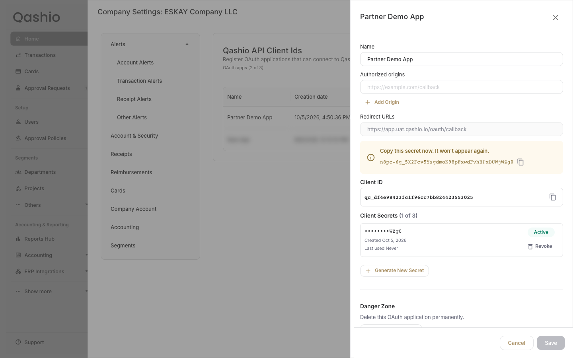Click the Projects icon
Screen dimensions: 573x358
(x=18, y=189)
